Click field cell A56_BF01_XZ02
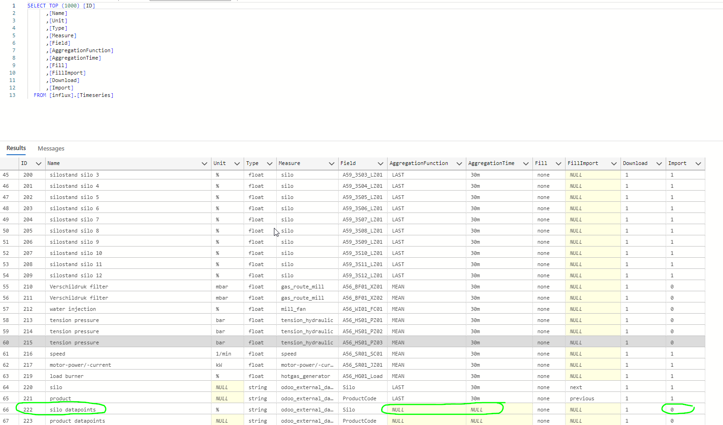723x425 pixels. click(363, 298)
